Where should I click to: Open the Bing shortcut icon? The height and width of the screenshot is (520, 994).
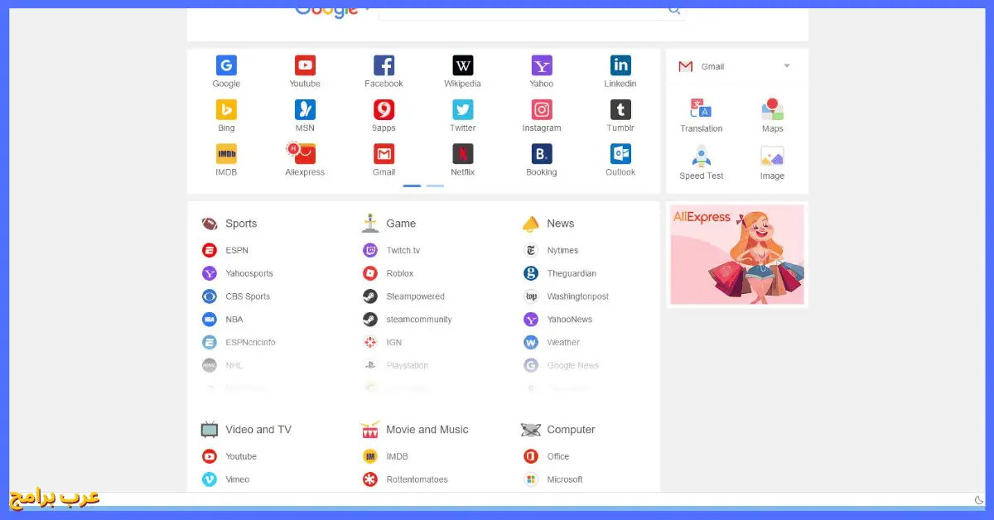[226, 109]
